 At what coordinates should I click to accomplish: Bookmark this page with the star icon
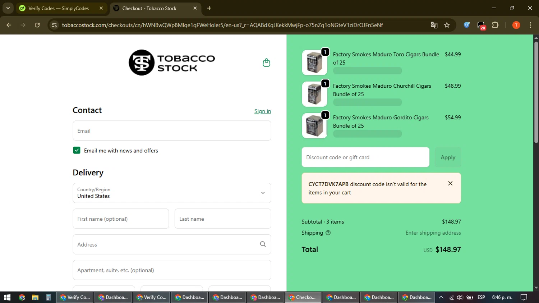point(447,25)
